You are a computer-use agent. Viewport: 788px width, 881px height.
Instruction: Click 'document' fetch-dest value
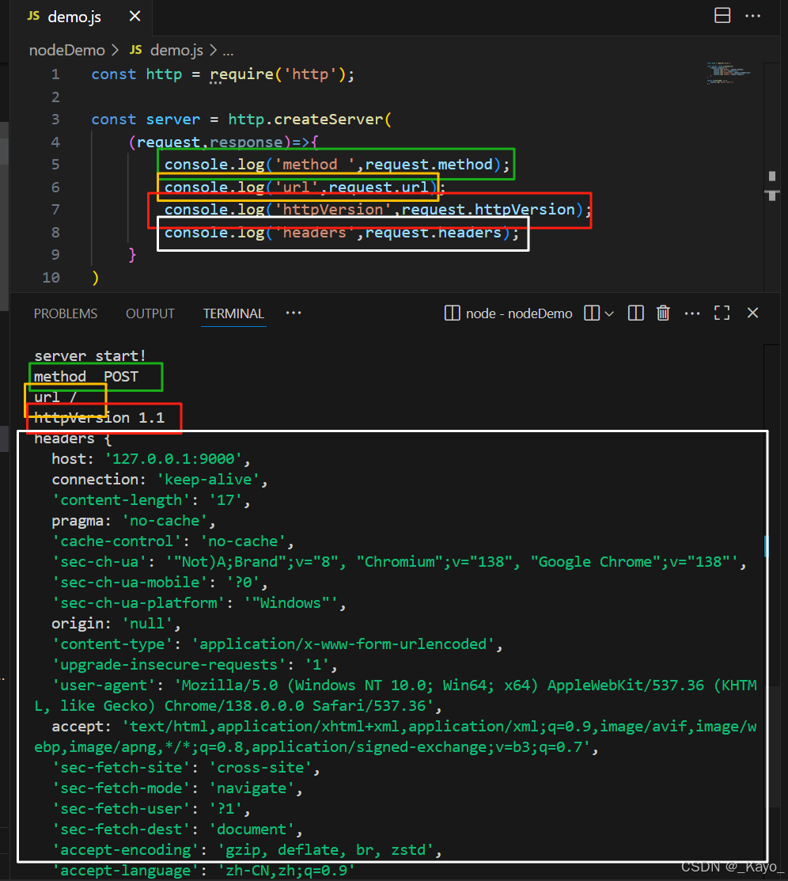252,830
